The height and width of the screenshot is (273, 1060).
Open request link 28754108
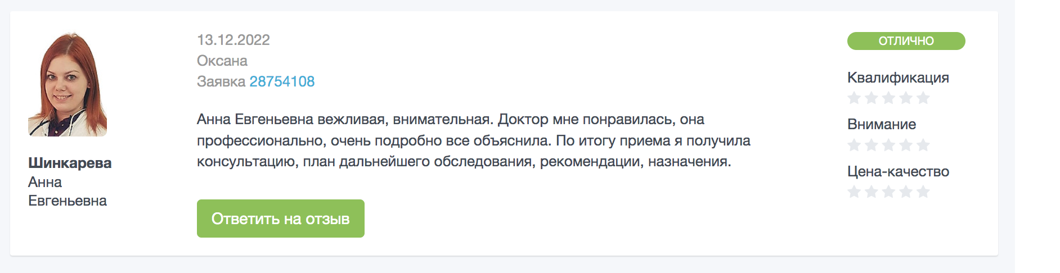pos(282,81)
